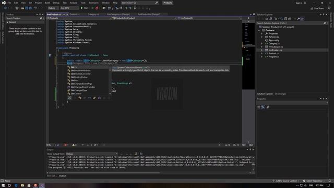Toggle IntelliSense delegates filter icon
This screenshot has width=334, height=188.
click(x=99, y=98)
